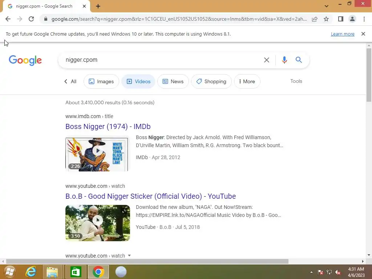Start a voice search with the microphone
Viewport: 372px width, 279px height.
click(x=284, y=60)
